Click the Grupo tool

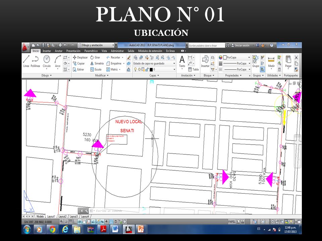(x=256, y=61)
